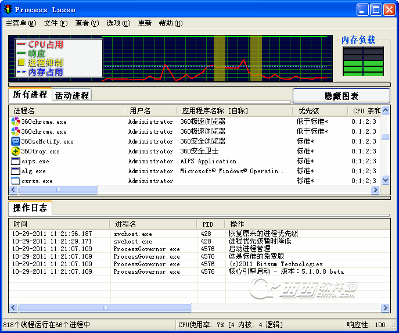
Task: Switch to the 活动进程 tab
Action: [x=72, y=95]
